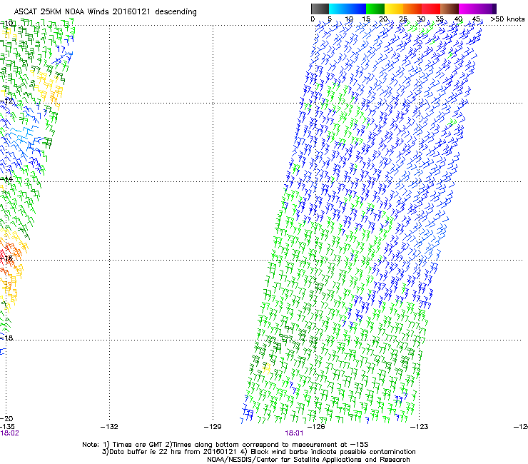Screen dimensions: 528x464
Task: Click the red wind barbs near -16 latitude
Action: (x=4, y=256)
